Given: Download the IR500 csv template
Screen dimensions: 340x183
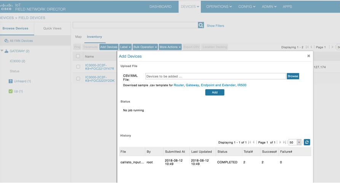Looking at the screenshot, I should pos(242,85).
